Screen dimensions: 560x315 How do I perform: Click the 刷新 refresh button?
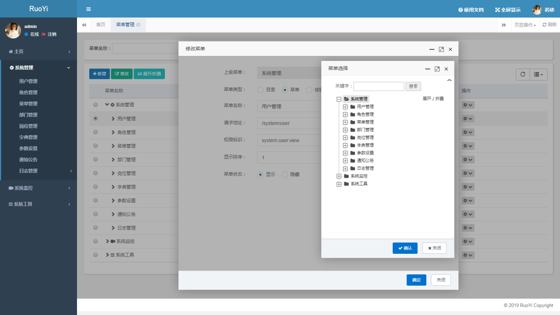click(549, 25)
